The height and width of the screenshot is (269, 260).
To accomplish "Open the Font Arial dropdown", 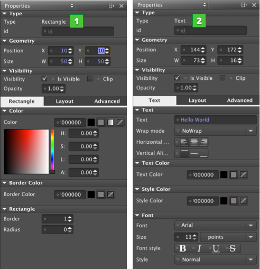I will (x=215, y=225).
